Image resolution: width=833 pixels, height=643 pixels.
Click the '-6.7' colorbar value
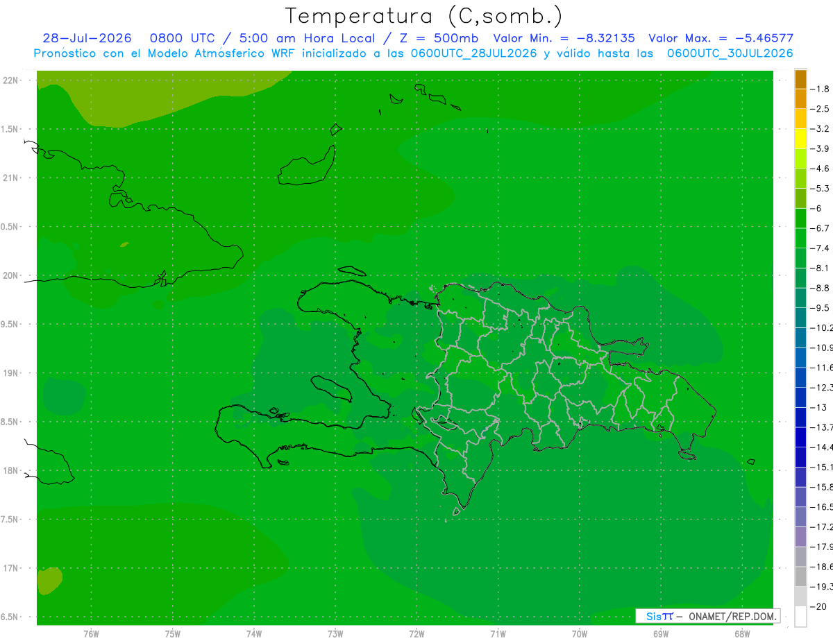point(821,228)
